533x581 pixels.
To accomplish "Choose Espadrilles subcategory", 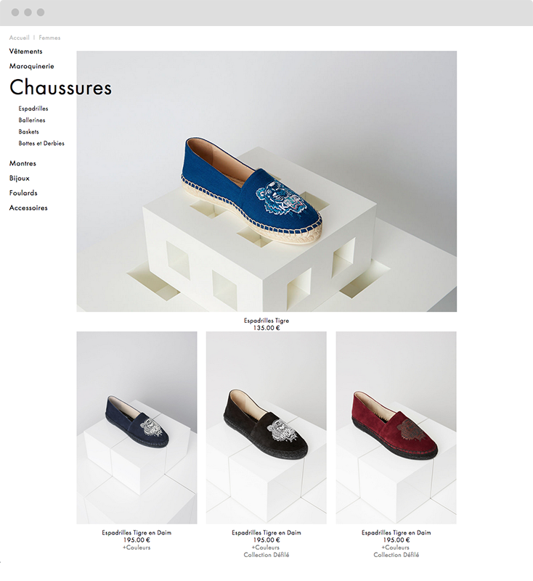I will click(x=33, y=109).
